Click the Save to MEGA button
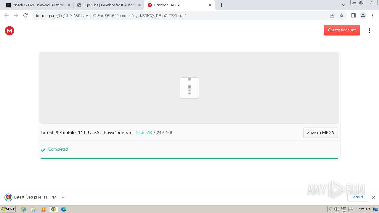 point(320,133)
